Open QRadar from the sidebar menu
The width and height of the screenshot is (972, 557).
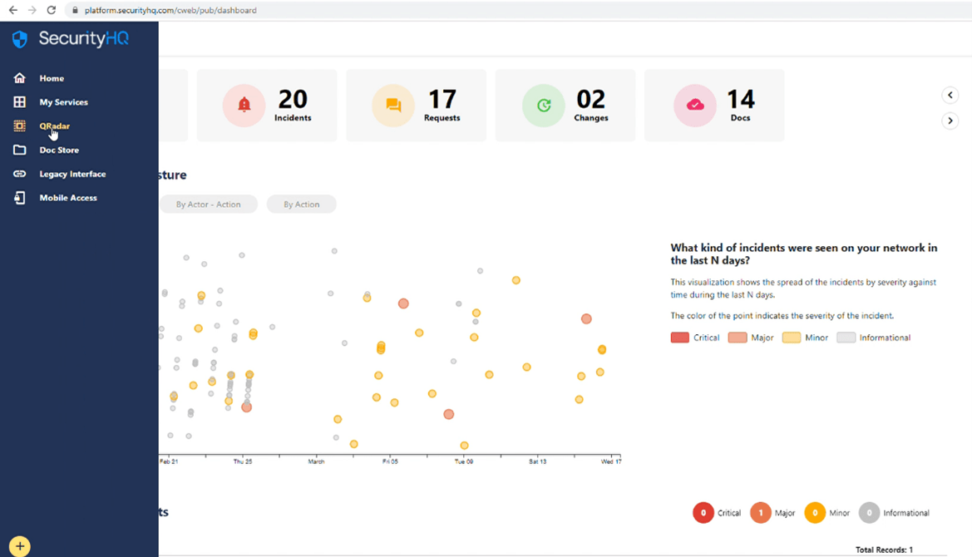(54, 126)
